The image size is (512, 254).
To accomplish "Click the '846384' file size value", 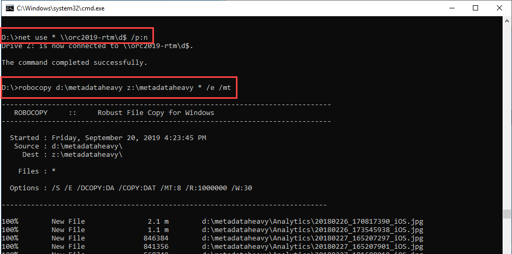I will click(156, 238).
